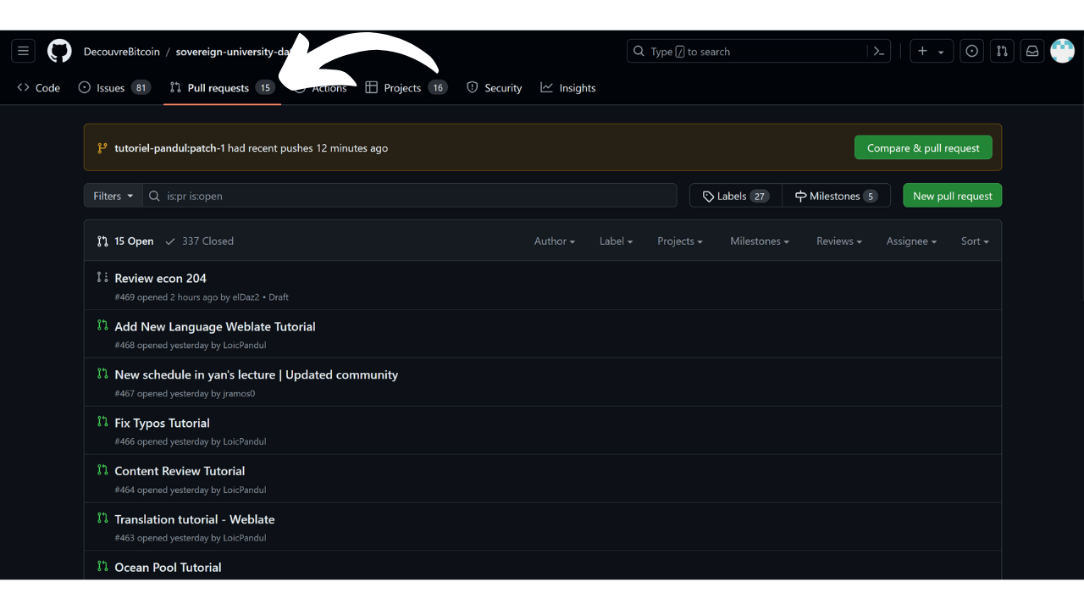Screen dimensions: 1084x610
Task: Click the Compare & pull request button
Action: click(x=922, y=148)
